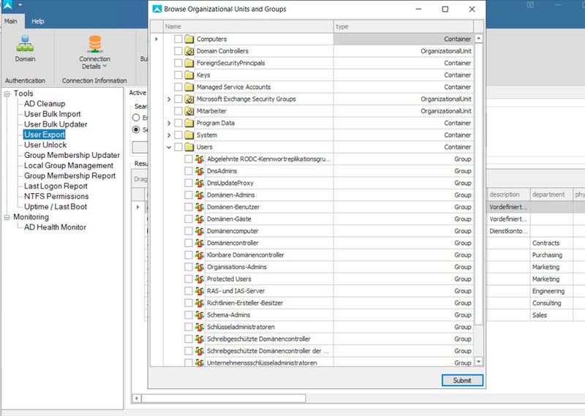Click the DnsAdmins group icon
The height and width of the screenshot is (416, 585).
200,171
